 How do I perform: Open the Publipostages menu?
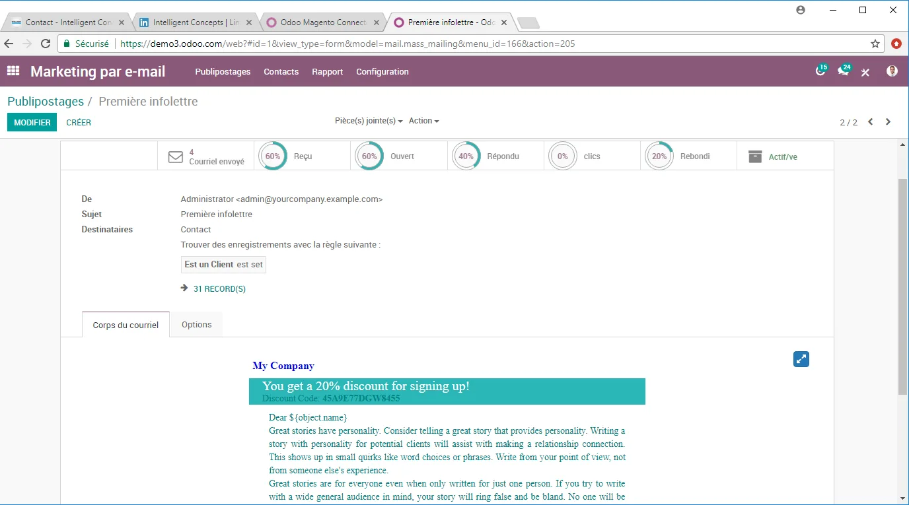223,71
